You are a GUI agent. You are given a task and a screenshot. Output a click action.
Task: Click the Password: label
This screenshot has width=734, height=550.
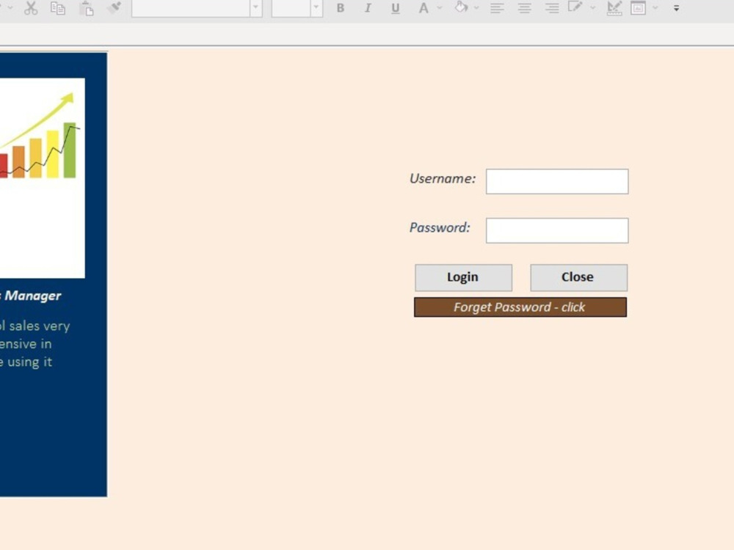440,228
